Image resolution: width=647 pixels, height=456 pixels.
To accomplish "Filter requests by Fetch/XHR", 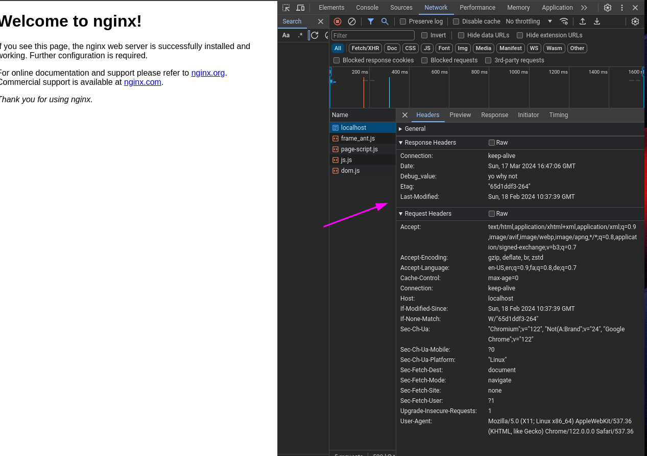I will click(365, 48).
